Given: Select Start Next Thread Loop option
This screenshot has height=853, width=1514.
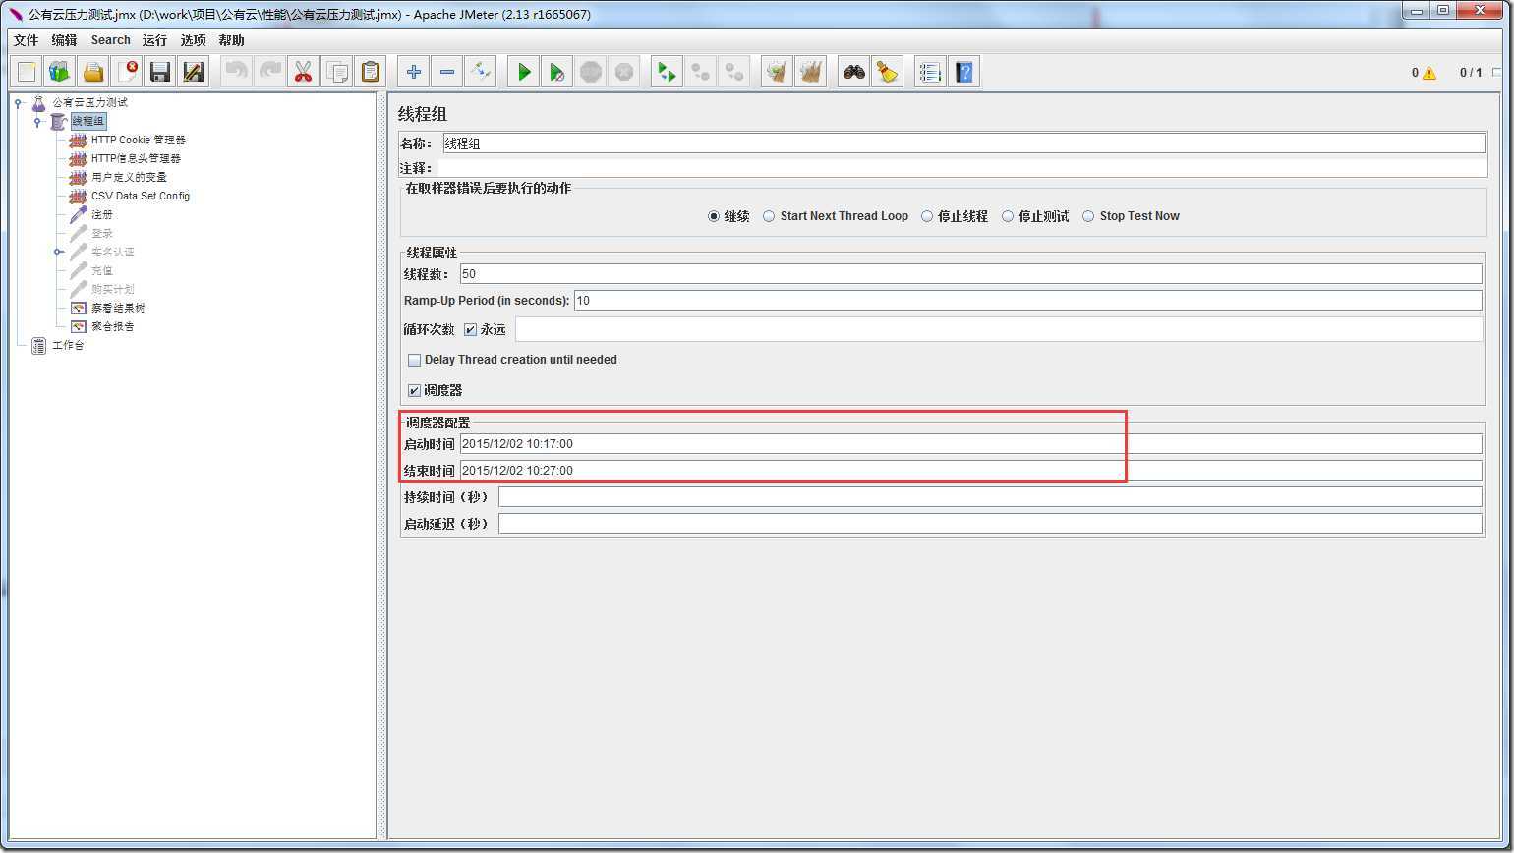Looking at the screenshot, I should pos(769,216).
